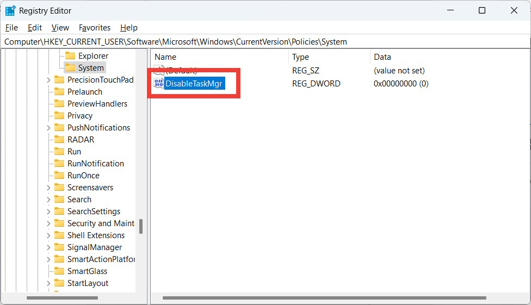Click the RunOnce folder icon

pos(59,176)
